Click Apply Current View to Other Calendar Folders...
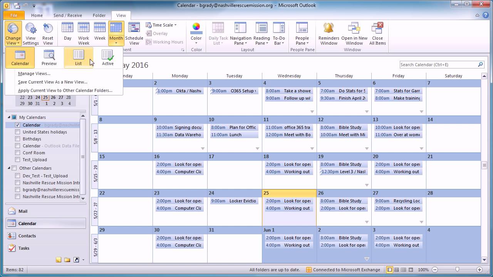493x277 pixels. click(65, 90)
